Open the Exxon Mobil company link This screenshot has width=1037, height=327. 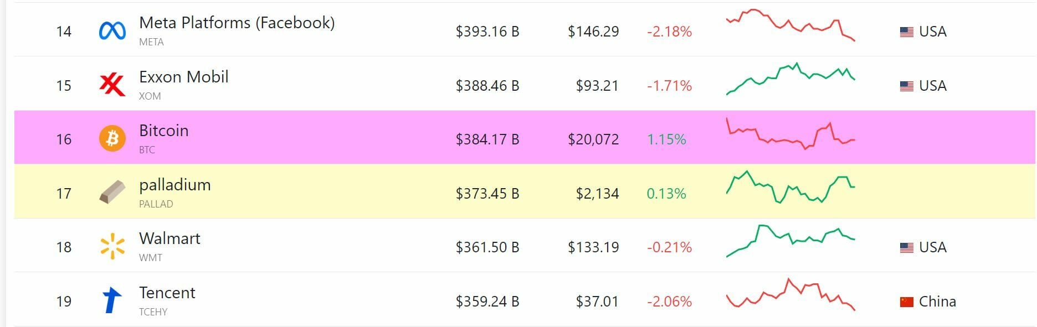pyautogui.click(x=183, y=77)
